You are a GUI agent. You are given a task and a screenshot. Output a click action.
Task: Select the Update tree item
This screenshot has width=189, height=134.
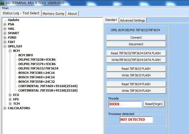click(13, 20)
